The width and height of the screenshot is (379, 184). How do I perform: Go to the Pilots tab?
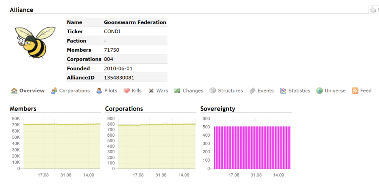click(x=111, y=91)
